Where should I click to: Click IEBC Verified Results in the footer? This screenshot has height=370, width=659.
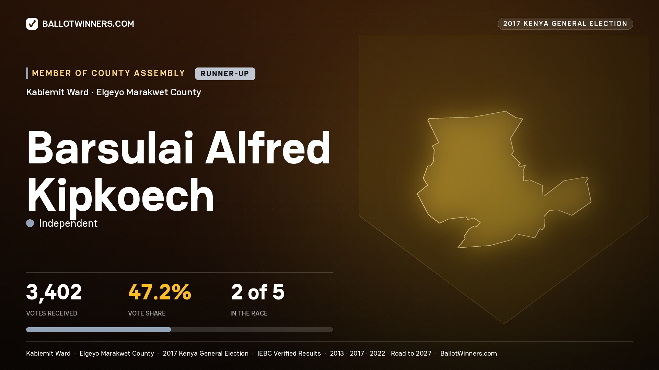click(x=289, y=353)
